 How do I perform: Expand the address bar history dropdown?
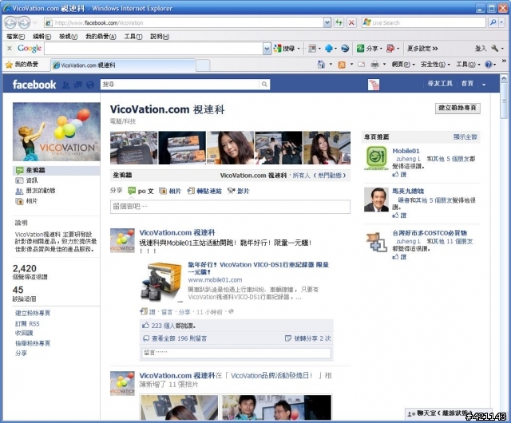(327, 22)
